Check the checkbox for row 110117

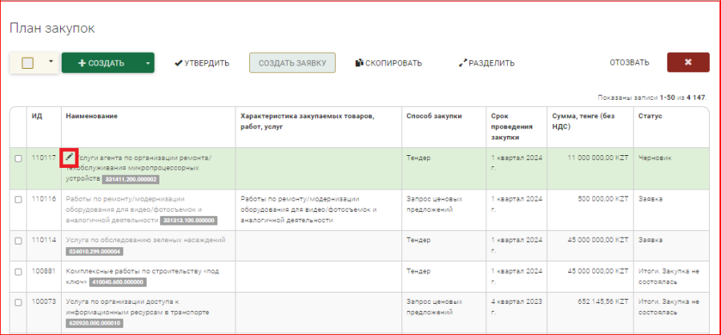[x=18, y=158]
